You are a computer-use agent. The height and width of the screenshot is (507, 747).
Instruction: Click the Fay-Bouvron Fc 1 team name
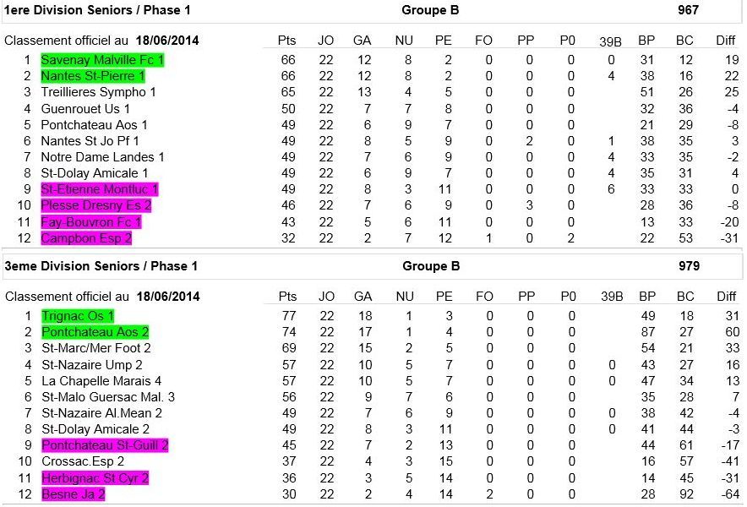click(91, 222)
